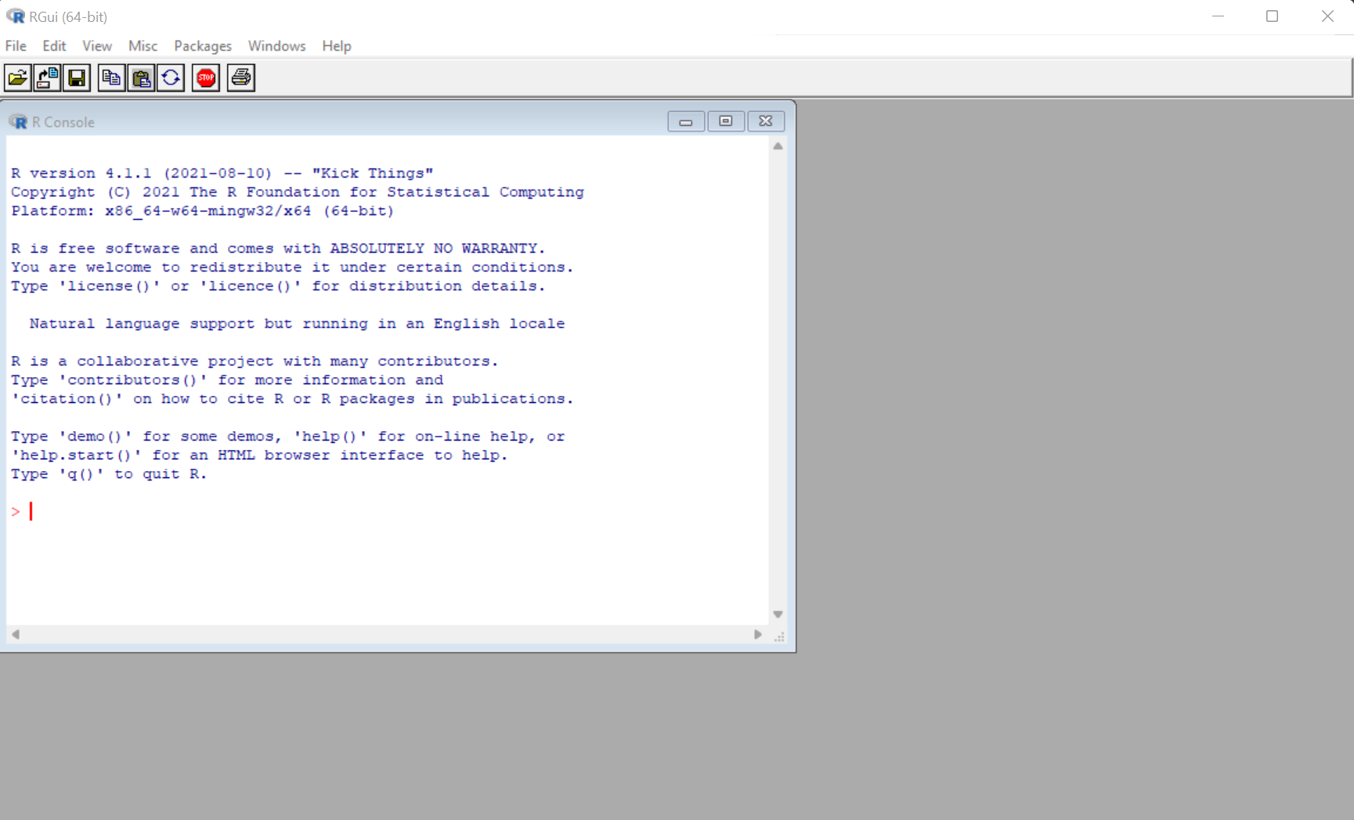Click the console resize grip corner
Screen dimensions: 1354x820
tap(779, 637)
